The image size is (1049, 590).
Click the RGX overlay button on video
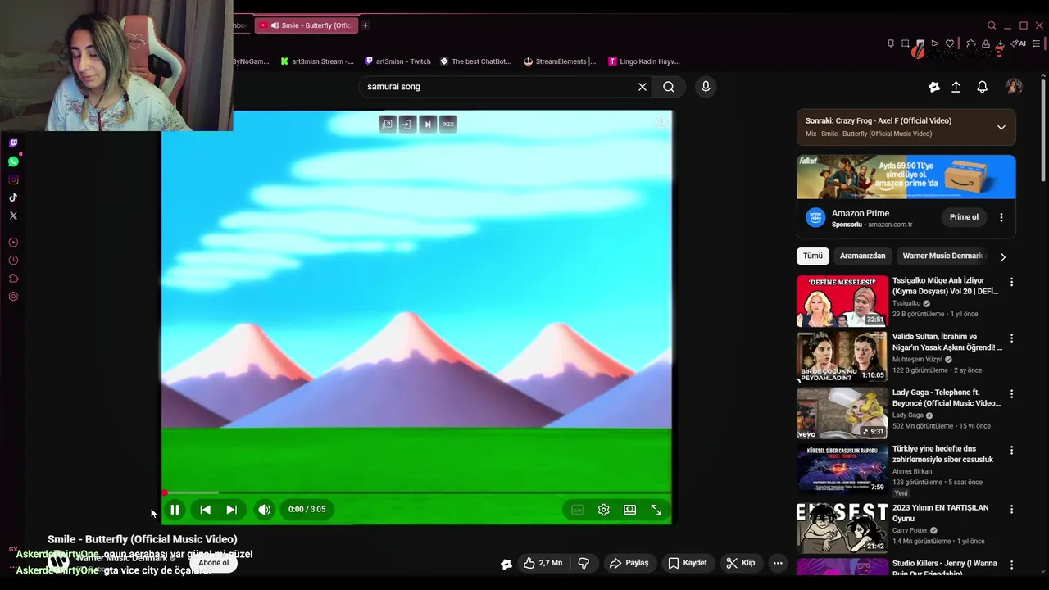(x=447, y=124)
